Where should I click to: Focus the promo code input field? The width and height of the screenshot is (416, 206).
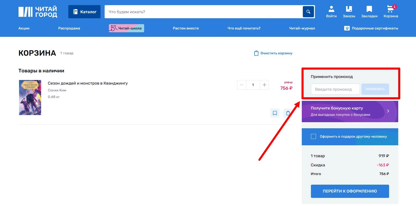tap(335, 89)
